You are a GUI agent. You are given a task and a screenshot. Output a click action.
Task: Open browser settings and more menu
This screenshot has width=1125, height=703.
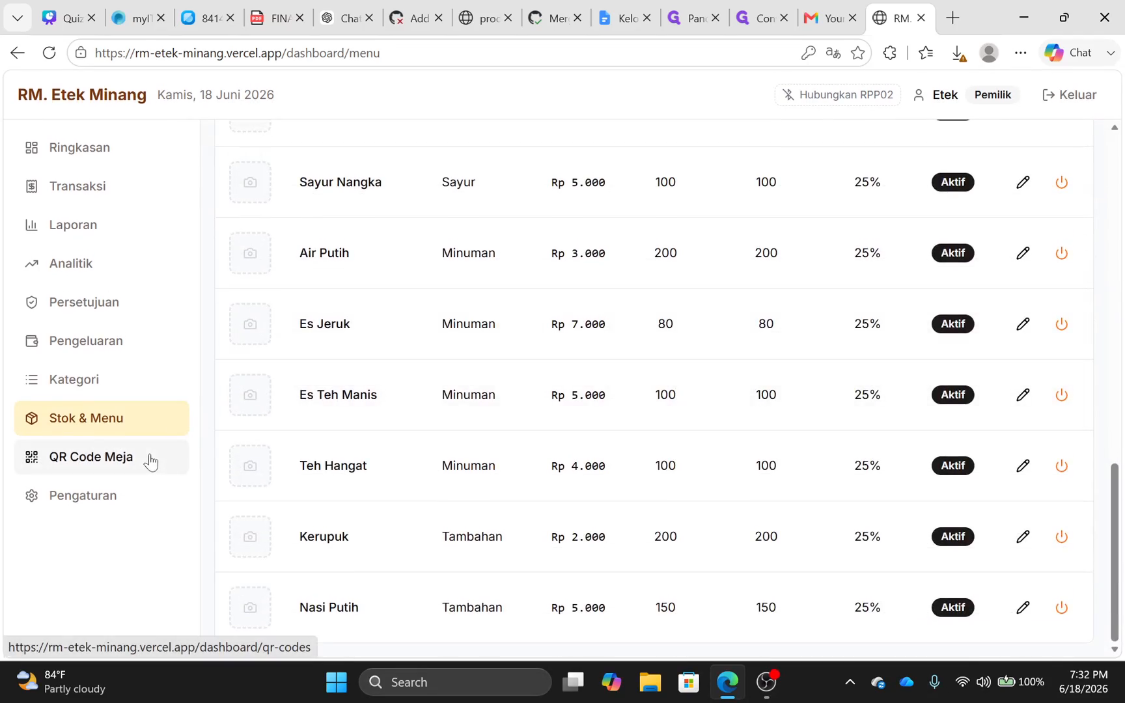1020,53
